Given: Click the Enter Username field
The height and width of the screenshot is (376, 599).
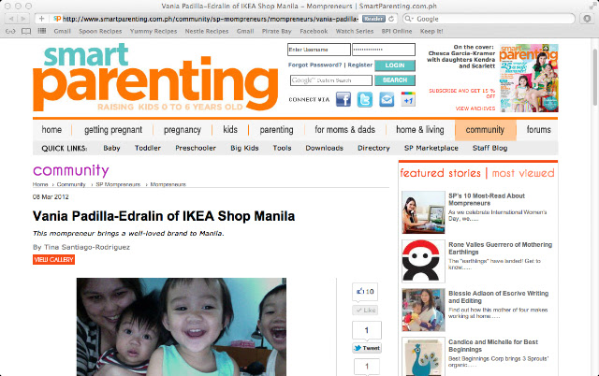Looking at the screenshot, I should coord(319,50).
